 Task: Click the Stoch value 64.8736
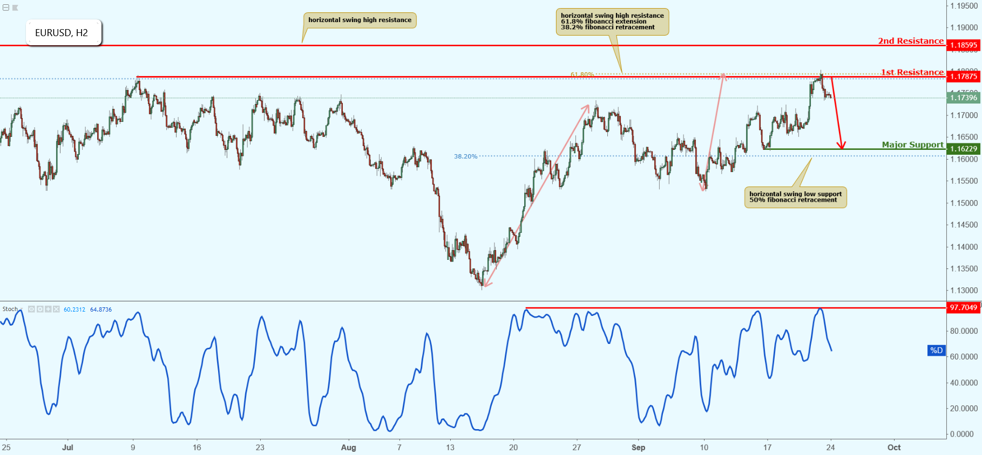click(101, 309)
